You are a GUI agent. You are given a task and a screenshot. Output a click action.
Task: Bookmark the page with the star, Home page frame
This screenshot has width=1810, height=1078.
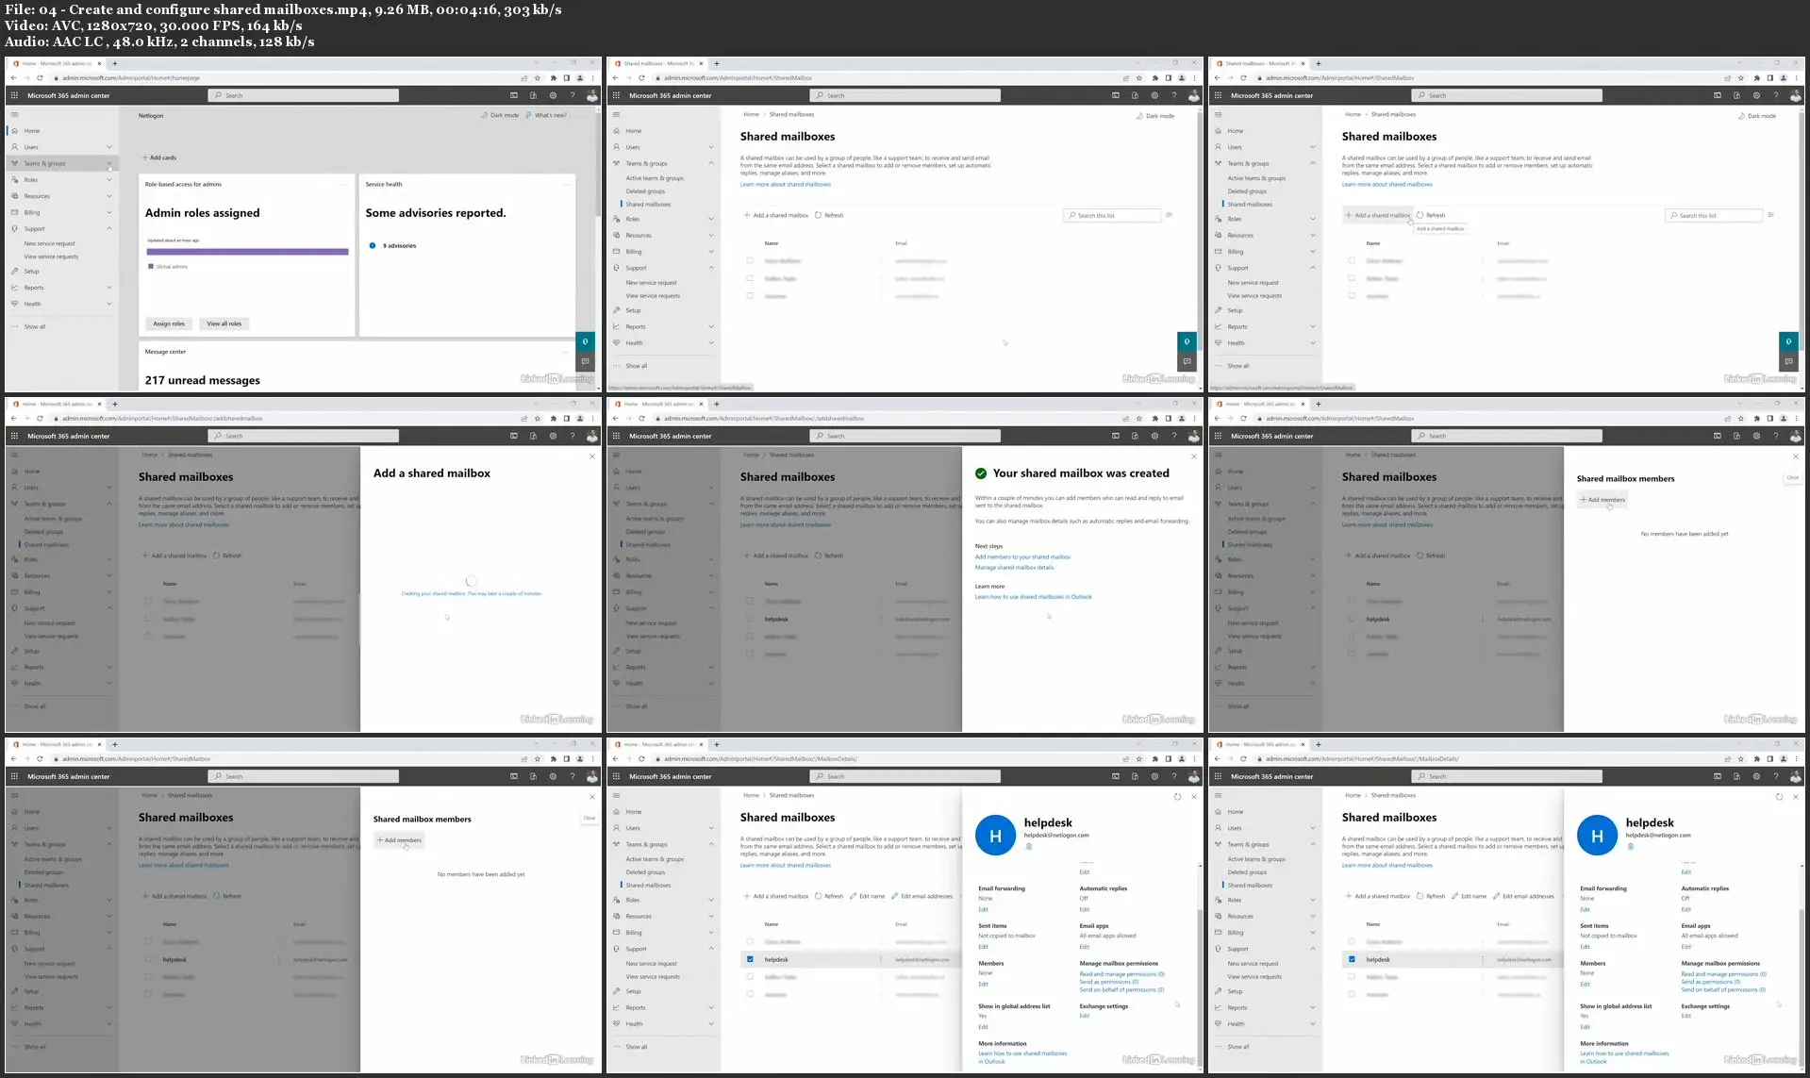pos(538,78)
